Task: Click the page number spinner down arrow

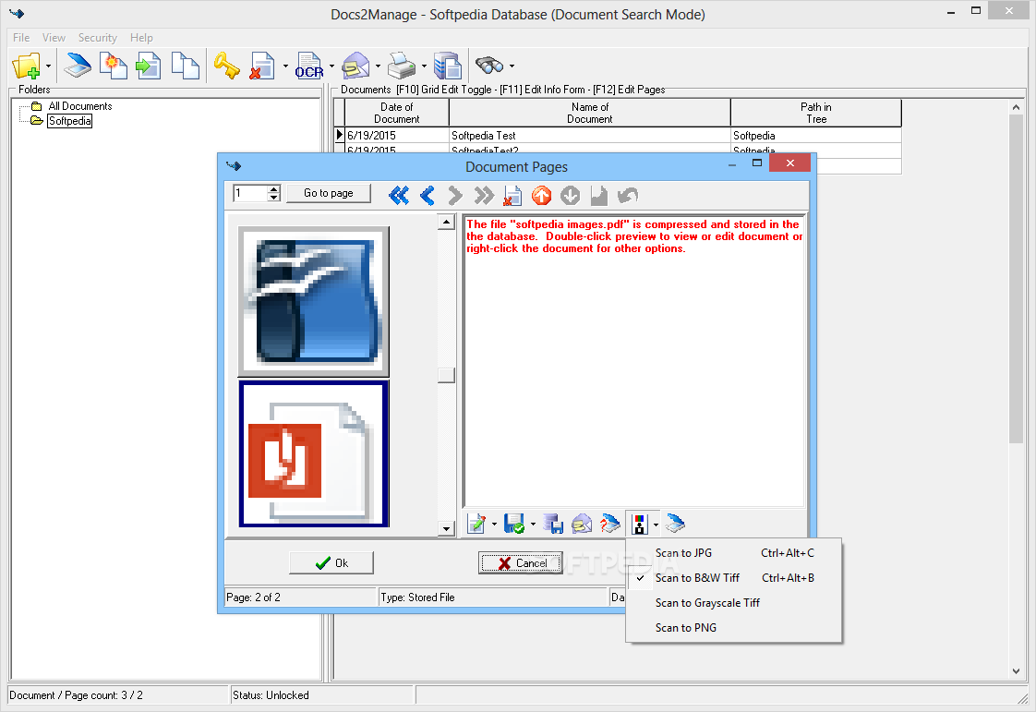Action: coord(274,197)
